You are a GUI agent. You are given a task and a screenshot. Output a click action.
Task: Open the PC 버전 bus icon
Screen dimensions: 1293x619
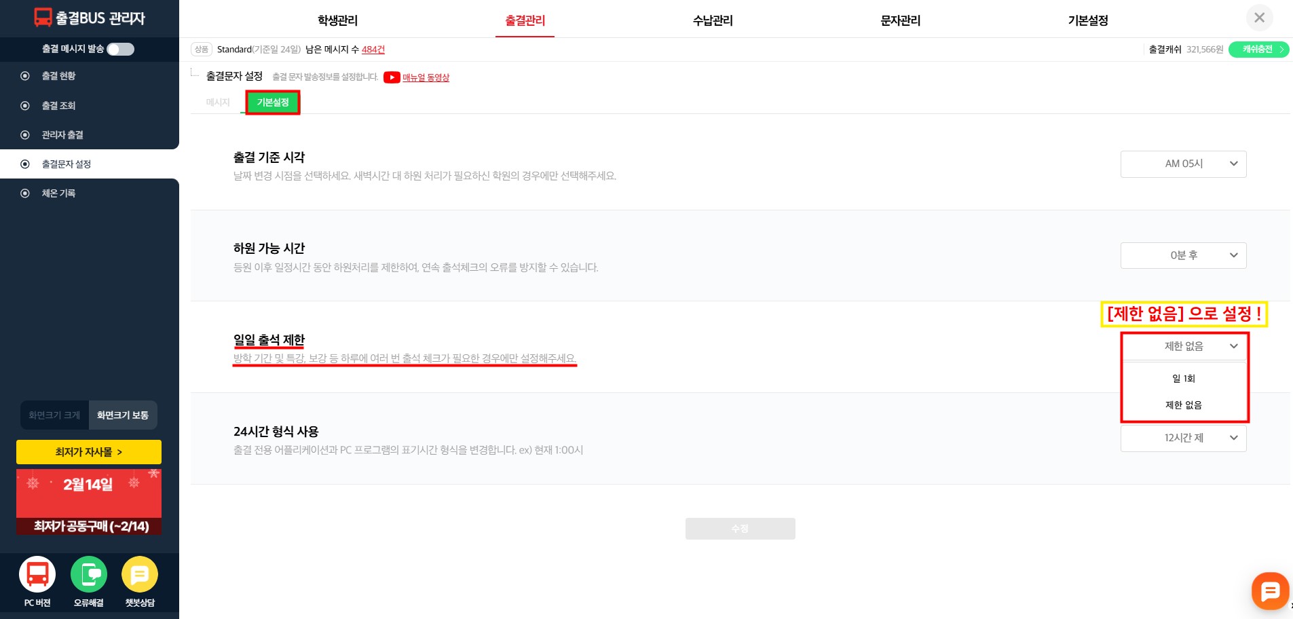pos(37,574)
